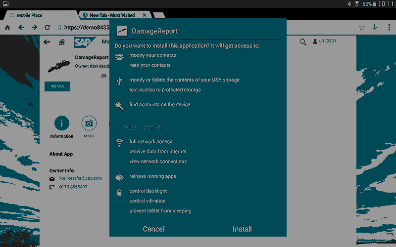Open the Media section icon
The height and width of the screenshot is (247, 396).
(89, 123)
